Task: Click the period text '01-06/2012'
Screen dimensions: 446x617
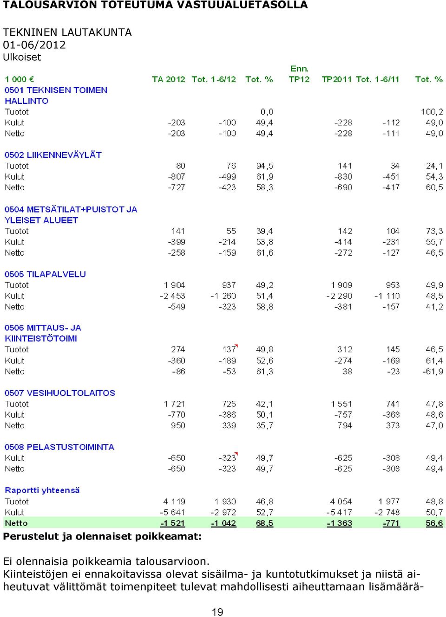Action: click(x=34, y=45)
